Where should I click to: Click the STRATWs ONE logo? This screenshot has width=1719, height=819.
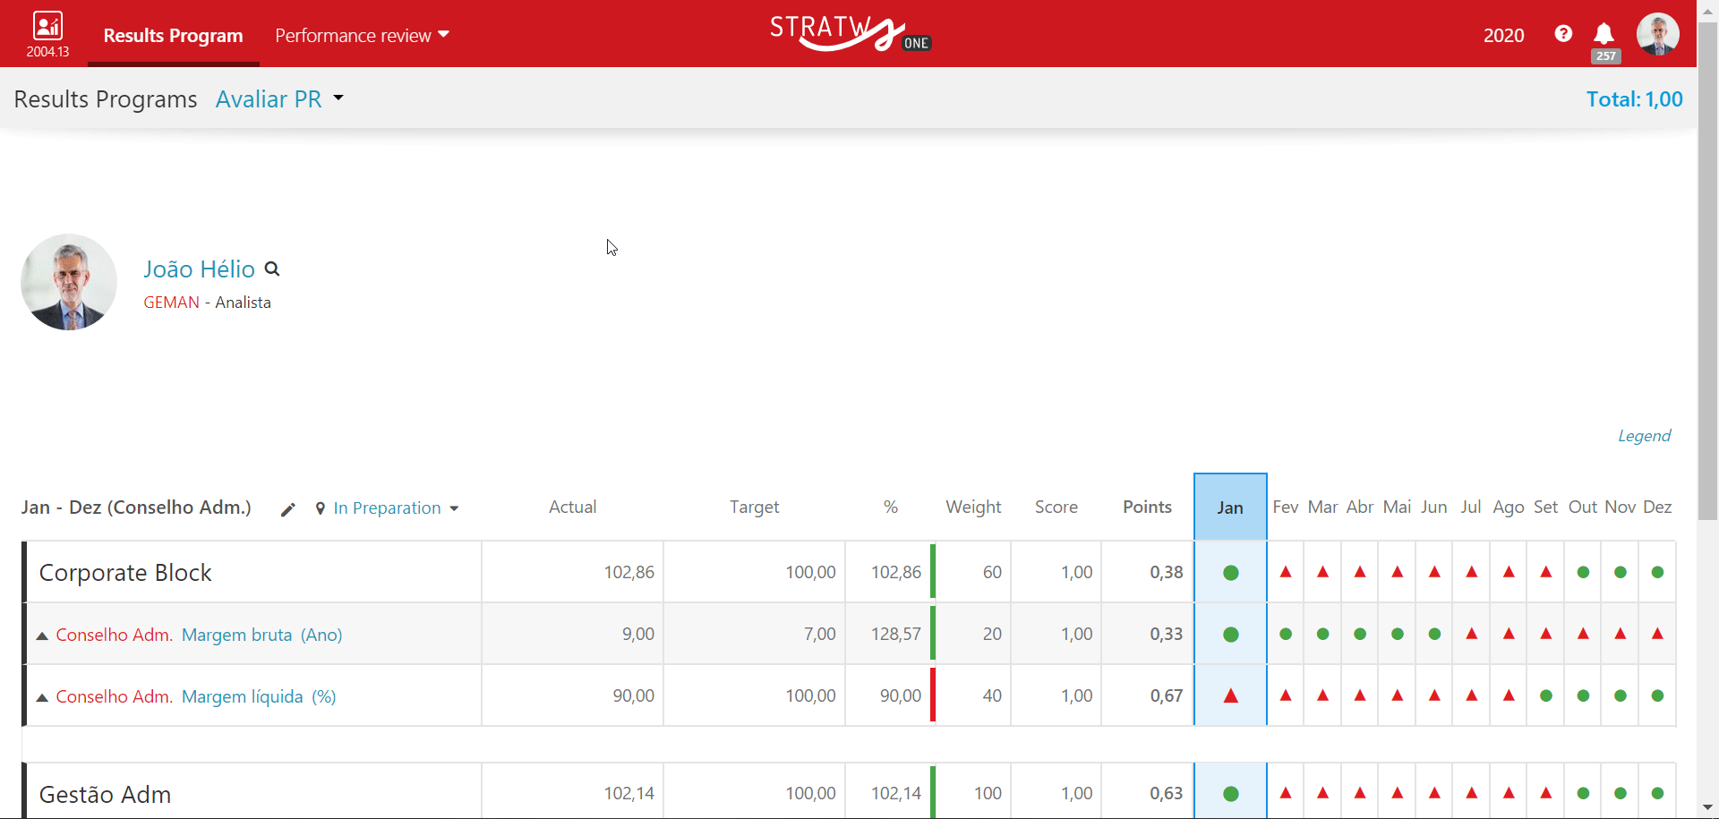point(850,33)
